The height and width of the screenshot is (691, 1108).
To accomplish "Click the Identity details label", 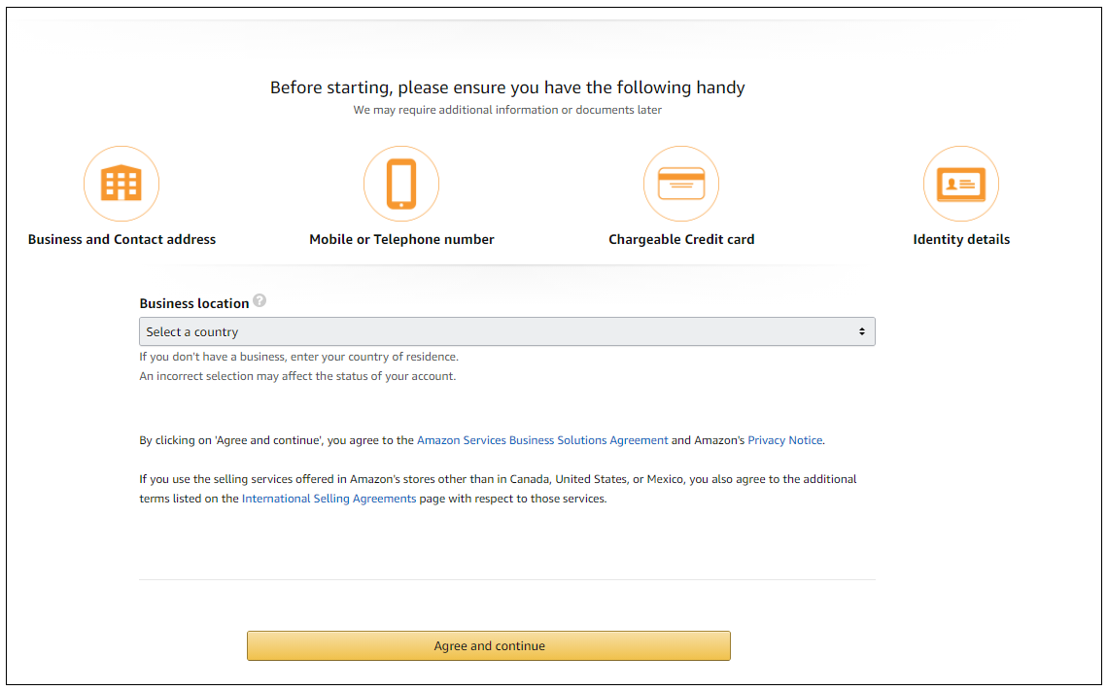I will [961, 239].
